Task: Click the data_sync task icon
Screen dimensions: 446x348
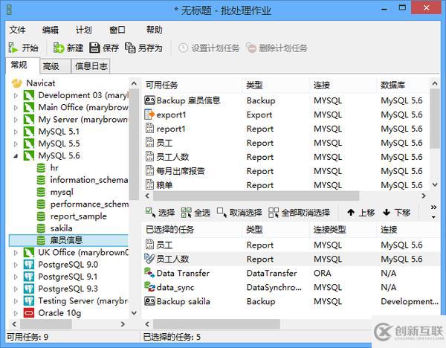Action: (x=149, y=287)
